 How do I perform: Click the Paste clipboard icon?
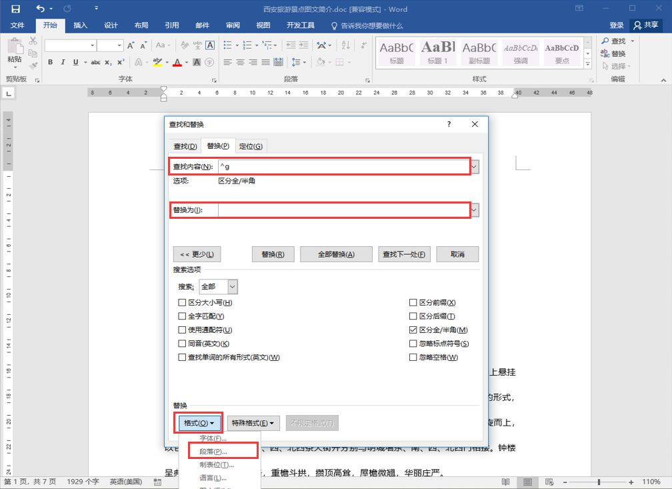coord(15,46)
